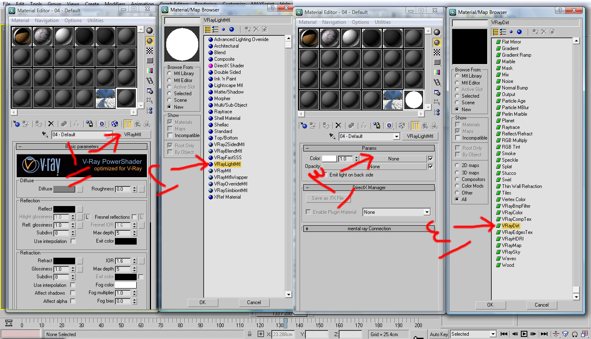Select 2D maps radio in VRayDirt browser

coord(457,165)
